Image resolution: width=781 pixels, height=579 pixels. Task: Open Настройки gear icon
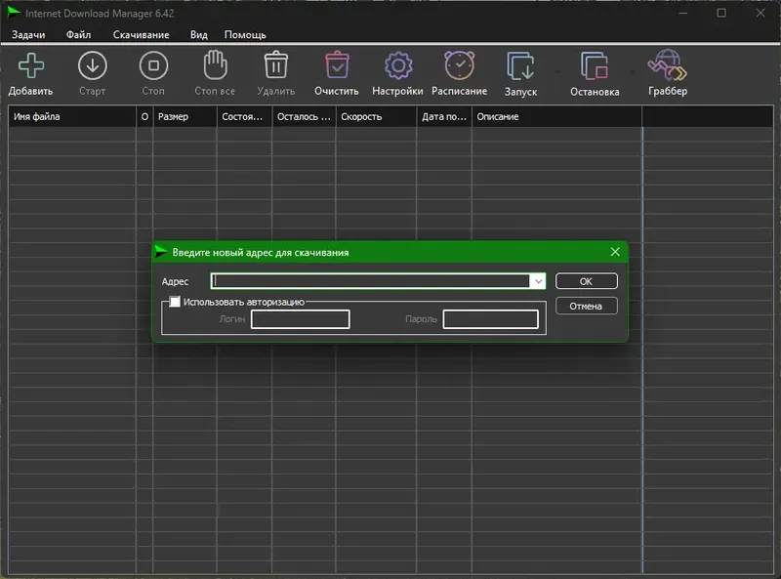(x=398, y=65)
